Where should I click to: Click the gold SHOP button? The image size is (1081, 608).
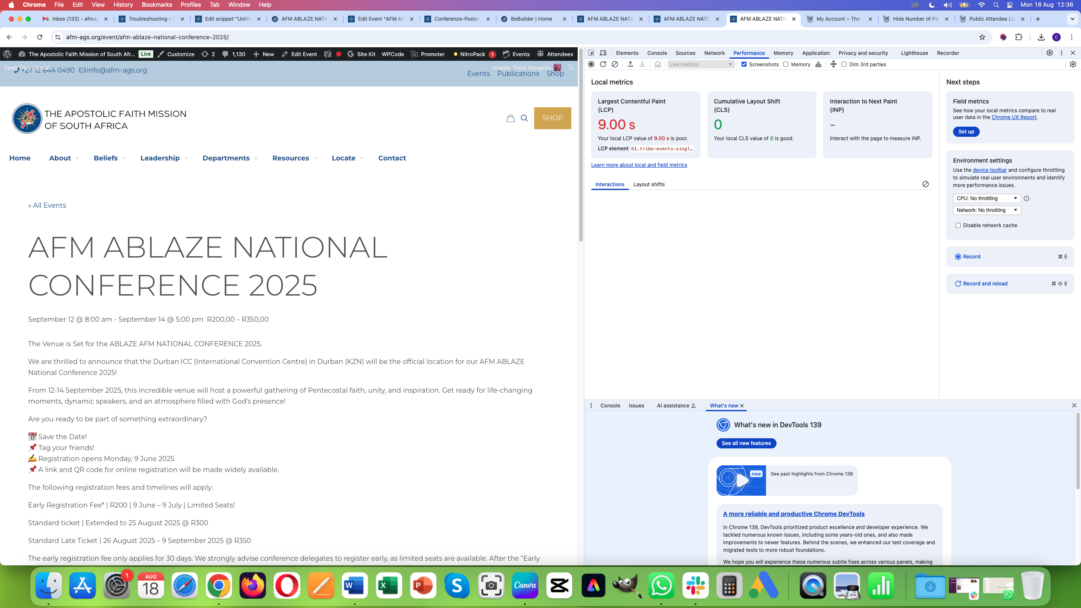[552, 118]
